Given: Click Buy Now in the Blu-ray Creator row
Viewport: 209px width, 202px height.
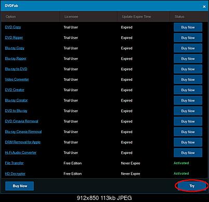Looking at the screenshot, I should 188,100.
